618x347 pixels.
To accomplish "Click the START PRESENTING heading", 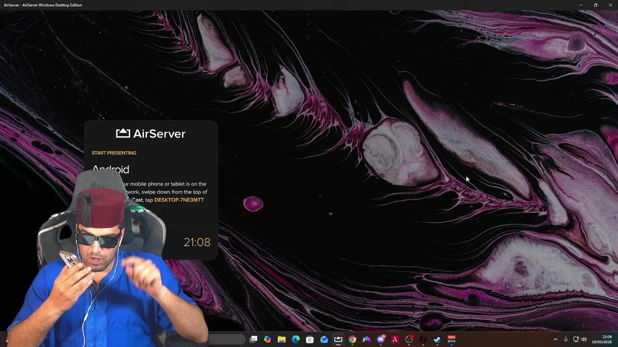I will 114,153.
